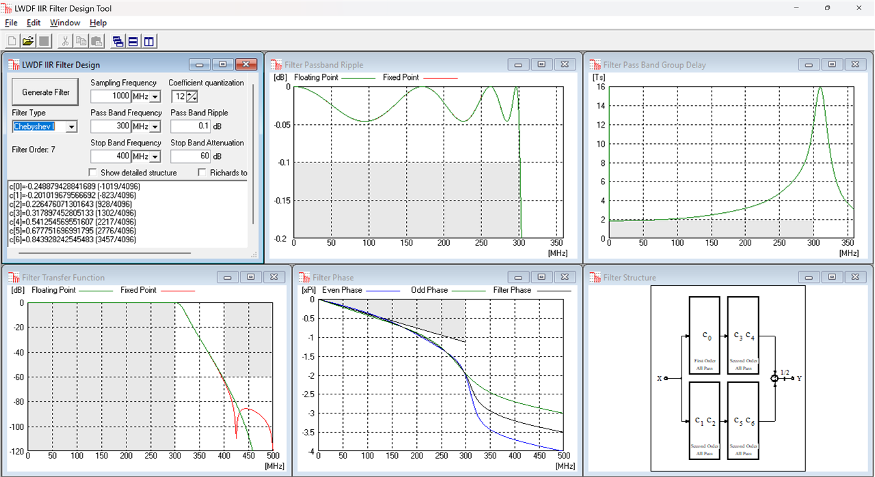
Task: Click the LWDF IIR Filter Design window icon
Action: 14,65
